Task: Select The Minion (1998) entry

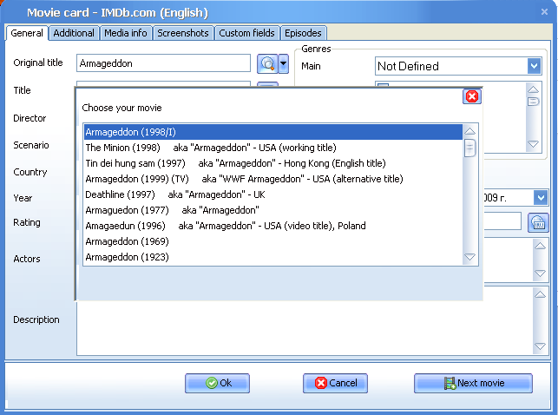Action: (x=273, y=148)
